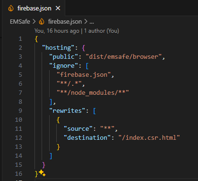Place cursor on the "hosting" key
This screenshot has height=181, width=198.
tap(58, 48)
